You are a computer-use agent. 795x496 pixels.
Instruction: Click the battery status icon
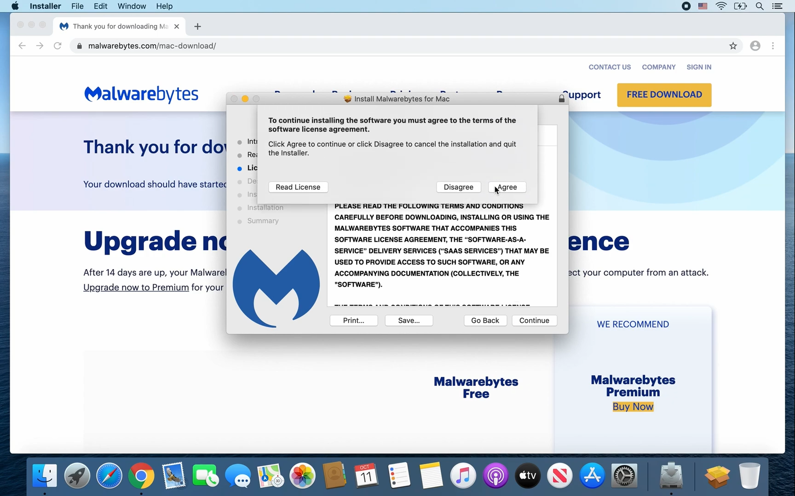point(740,6)
